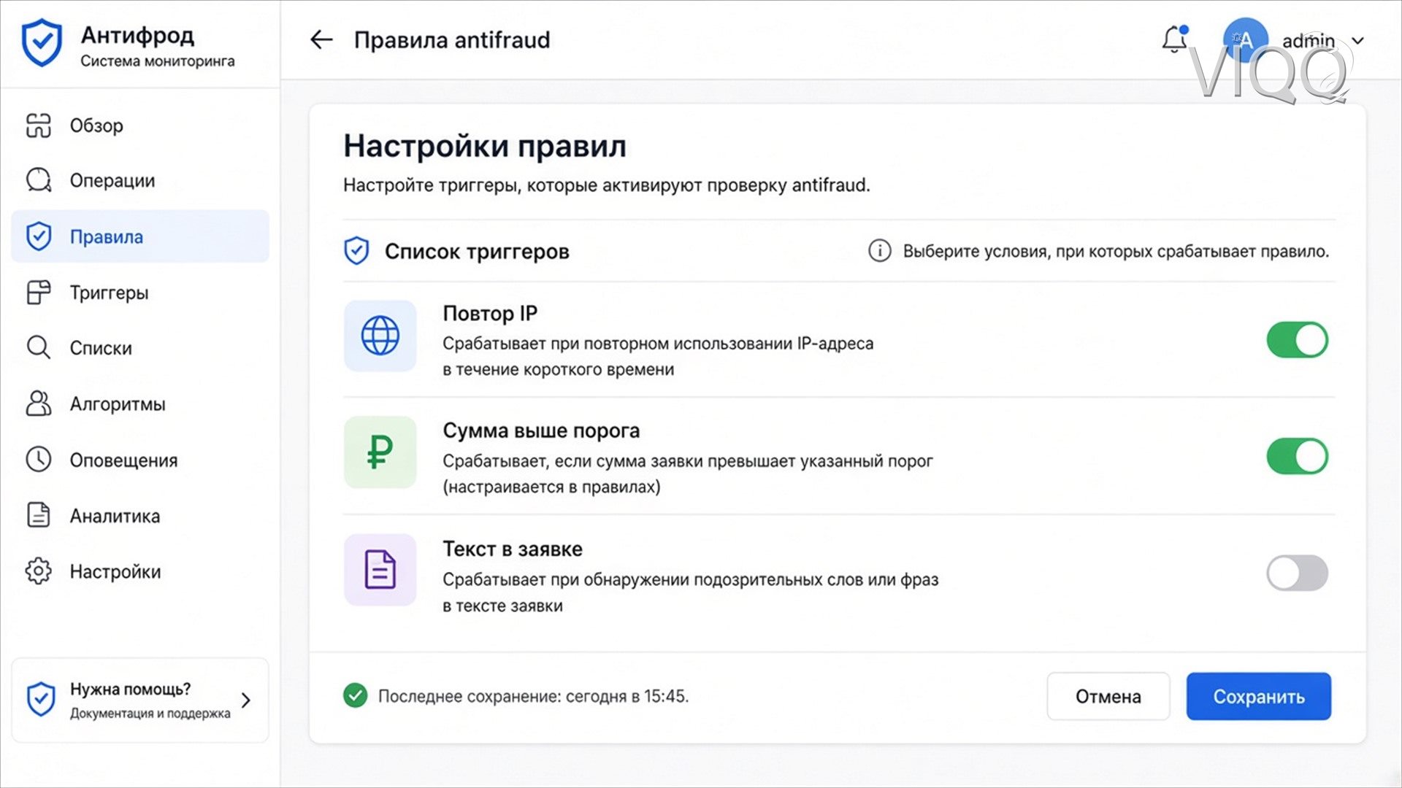Click the Аналитика document icon
This screenshot has width=1402, height=788.
click(x=39, y=515)
